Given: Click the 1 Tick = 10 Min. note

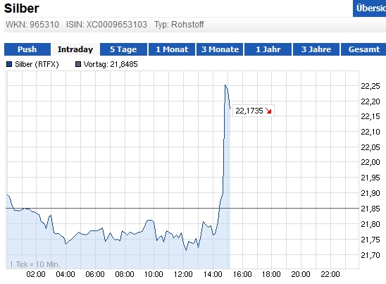Looking at the screenshot, I should (x=35, y=264).
